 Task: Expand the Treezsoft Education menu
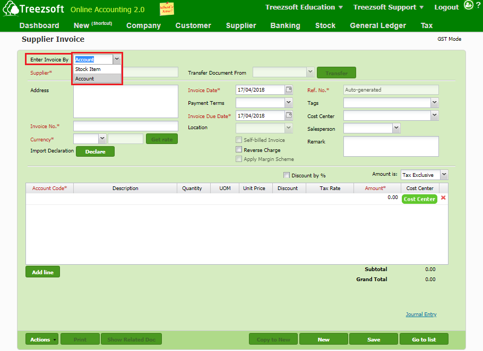point(304,7)
